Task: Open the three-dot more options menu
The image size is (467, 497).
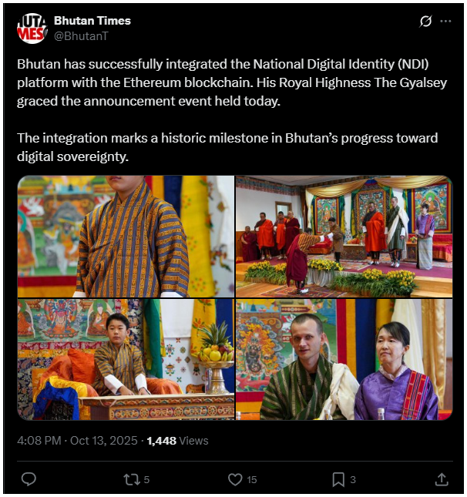Action: coord(445,22)
